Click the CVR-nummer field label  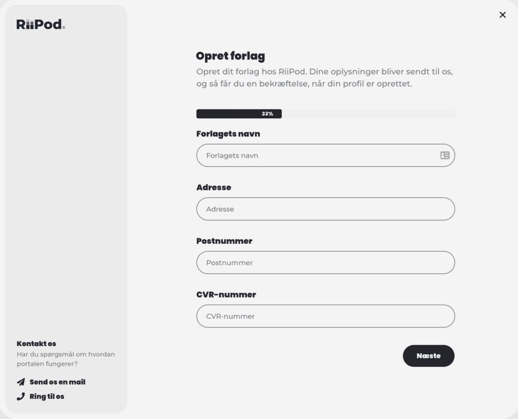point(226,295)
